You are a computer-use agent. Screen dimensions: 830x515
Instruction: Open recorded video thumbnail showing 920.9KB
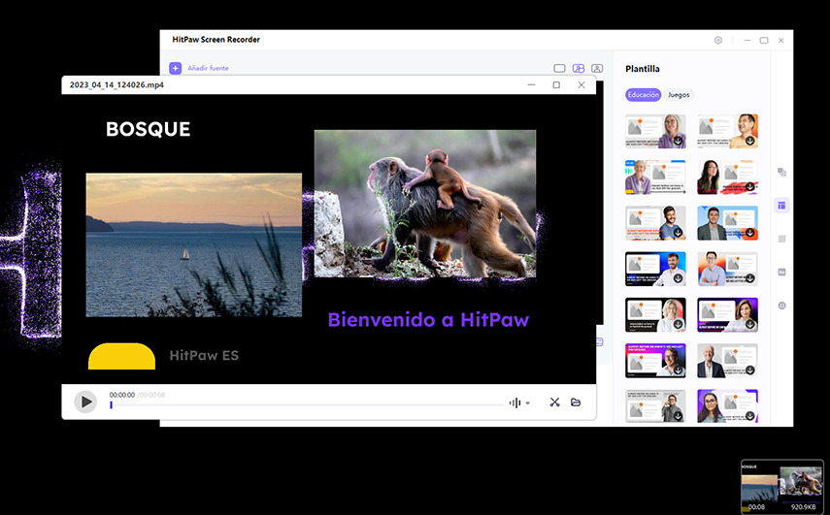781,487
